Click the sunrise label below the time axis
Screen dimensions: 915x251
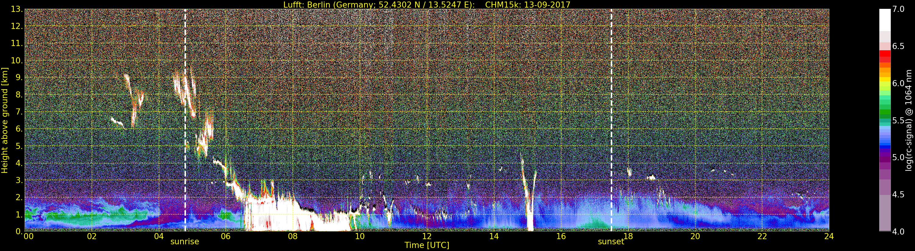click(x=185, y=242)
